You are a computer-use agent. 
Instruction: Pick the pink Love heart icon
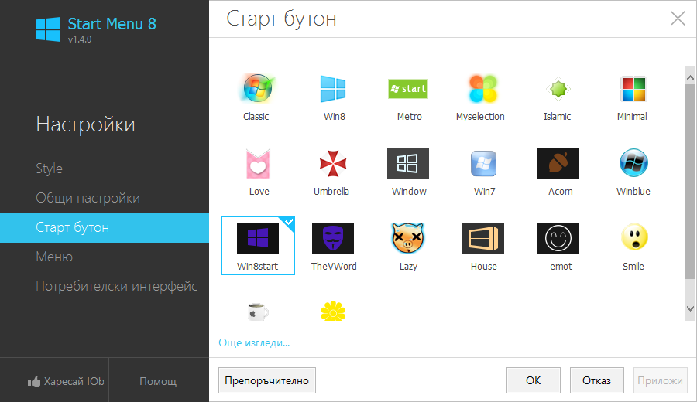[258, 164]
